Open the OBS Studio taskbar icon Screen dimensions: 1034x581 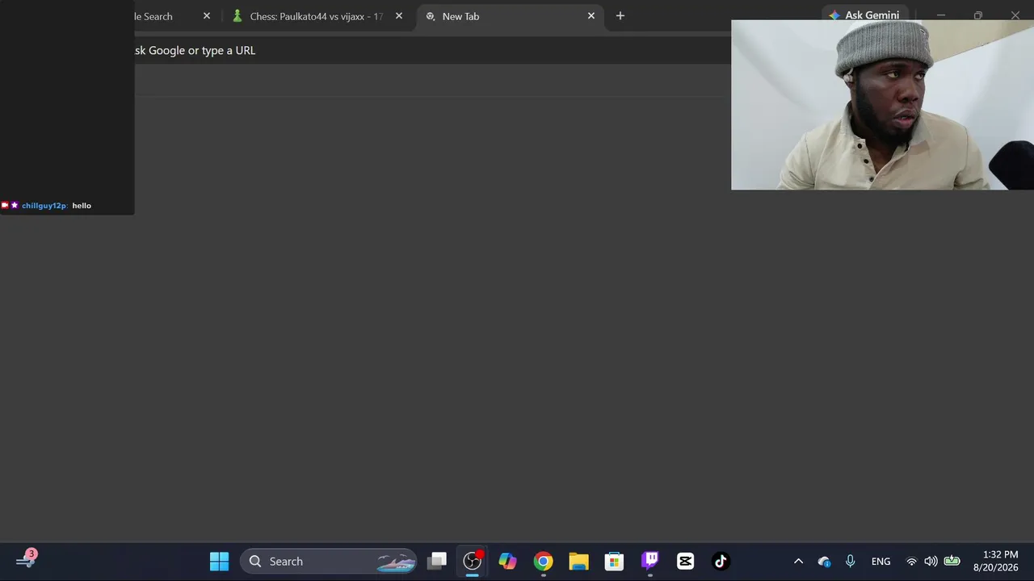(x=473, y=561)
